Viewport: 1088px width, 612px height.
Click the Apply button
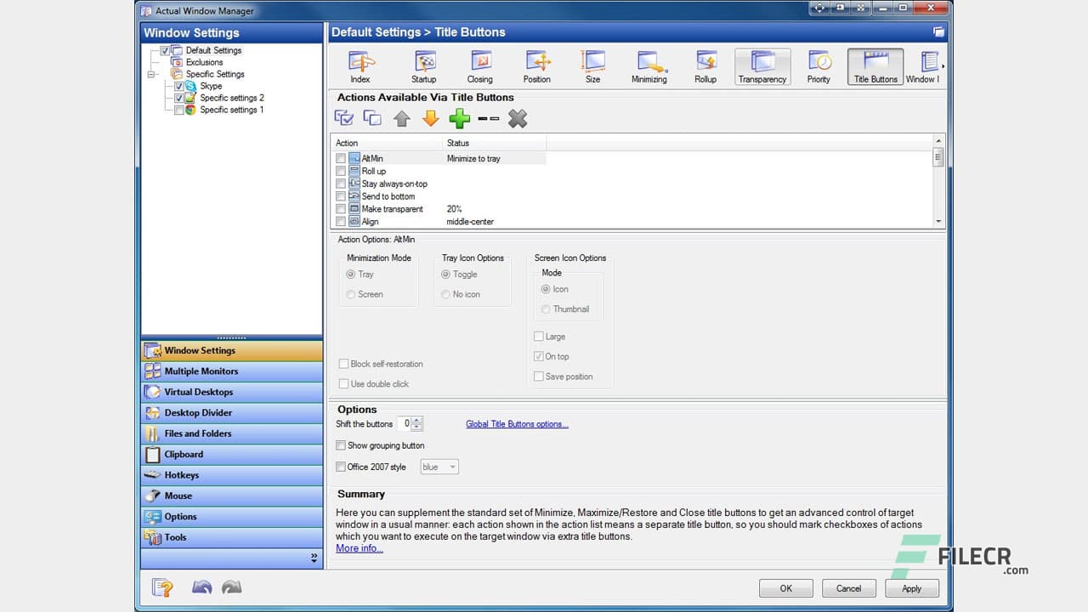(911, 587)
